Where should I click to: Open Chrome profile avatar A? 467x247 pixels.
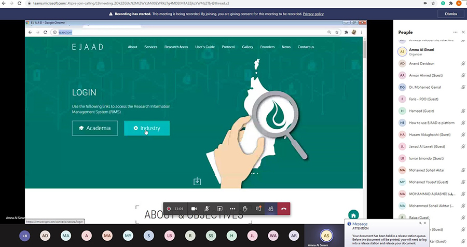pyautogui.click(x=459, y=3)
